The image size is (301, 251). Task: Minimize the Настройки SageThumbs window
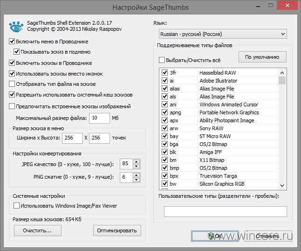click(x=258, y=6)
